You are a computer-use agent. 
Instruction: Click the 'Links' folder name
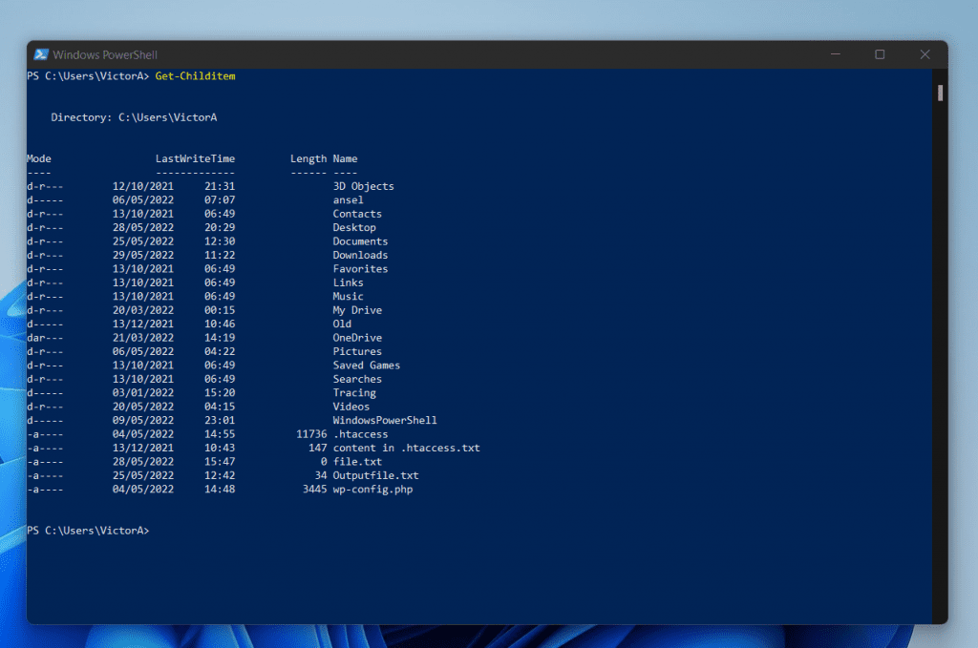point(348,282)
